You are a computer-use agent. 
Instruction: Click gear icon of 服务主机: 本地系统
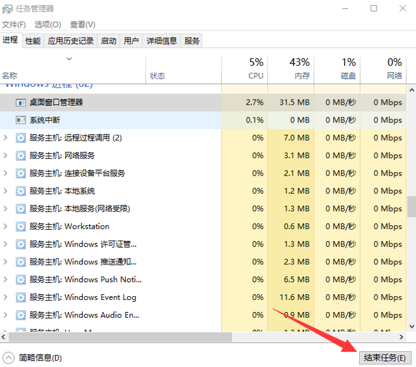20,191
